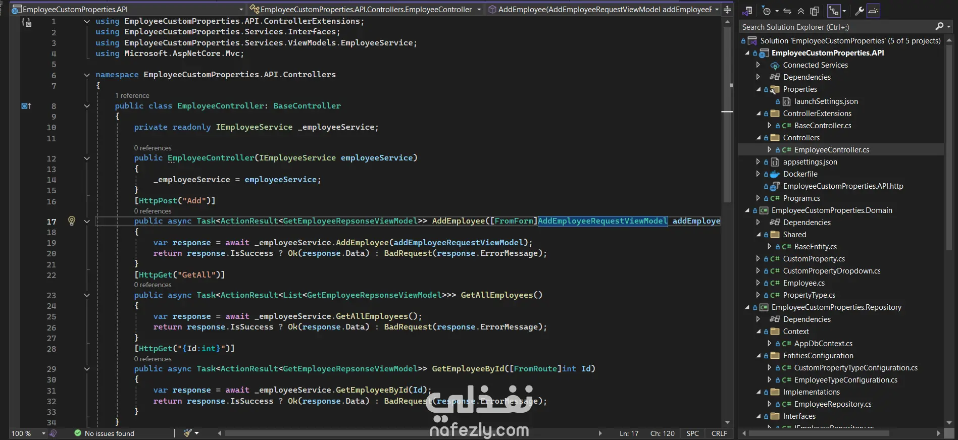Click the highlighted AddEmployeeRequestViewModel type
958x440 pixels.
click(x=603, y=221)
